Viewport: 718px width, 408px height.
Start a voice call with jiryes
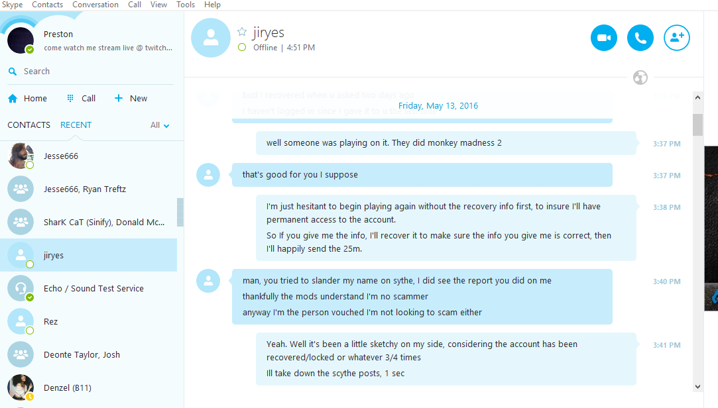[640, 38]
